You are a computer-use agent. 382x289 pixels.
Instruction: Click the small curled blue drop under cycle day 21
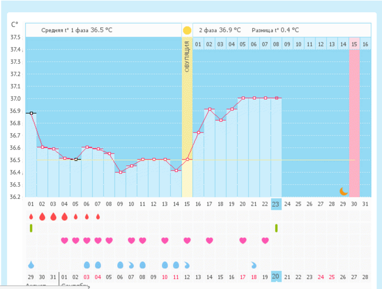[254, 265]
